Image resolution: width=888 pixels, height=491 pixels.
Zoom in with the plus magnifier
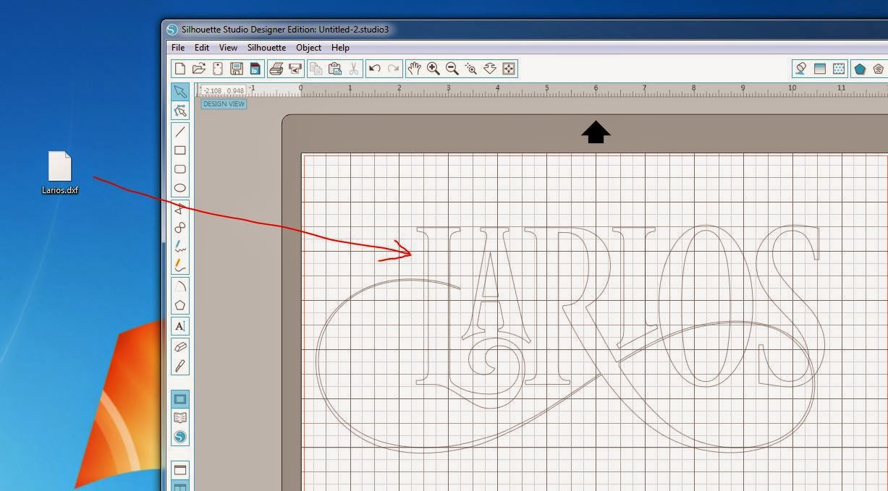(x=433, y=69)
